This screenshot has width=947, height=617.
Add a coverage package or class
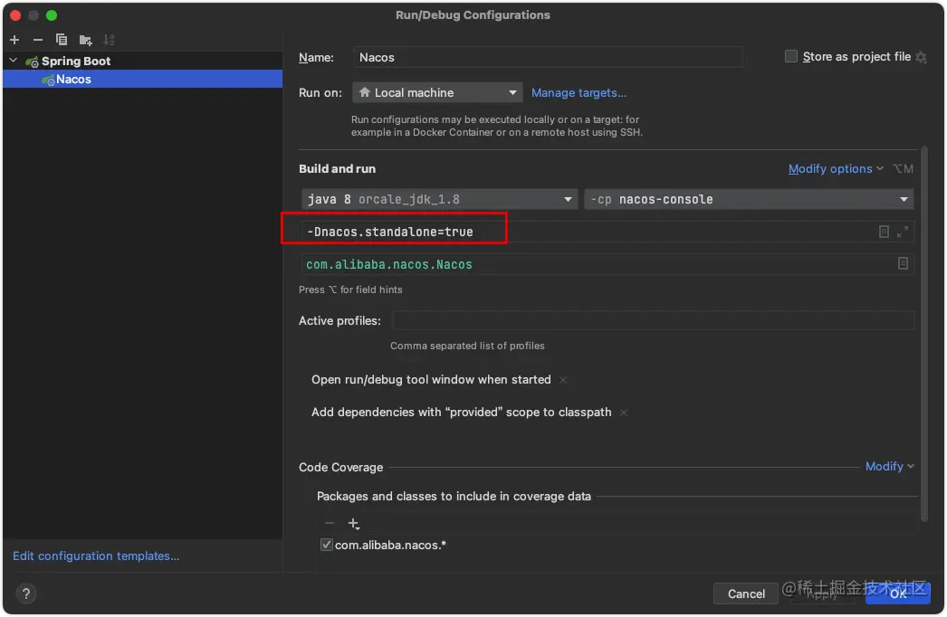click(354, 524)
